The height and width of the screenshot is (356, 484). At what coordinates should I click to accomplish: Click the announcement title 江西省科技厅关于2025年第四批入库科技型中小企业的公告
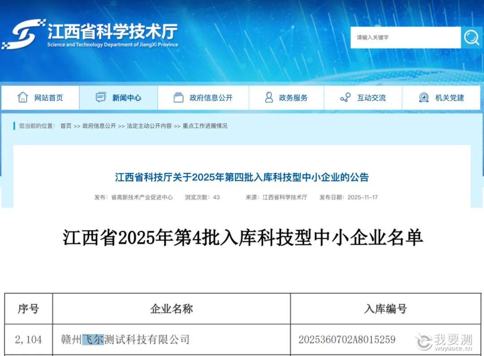click(242, 177)
